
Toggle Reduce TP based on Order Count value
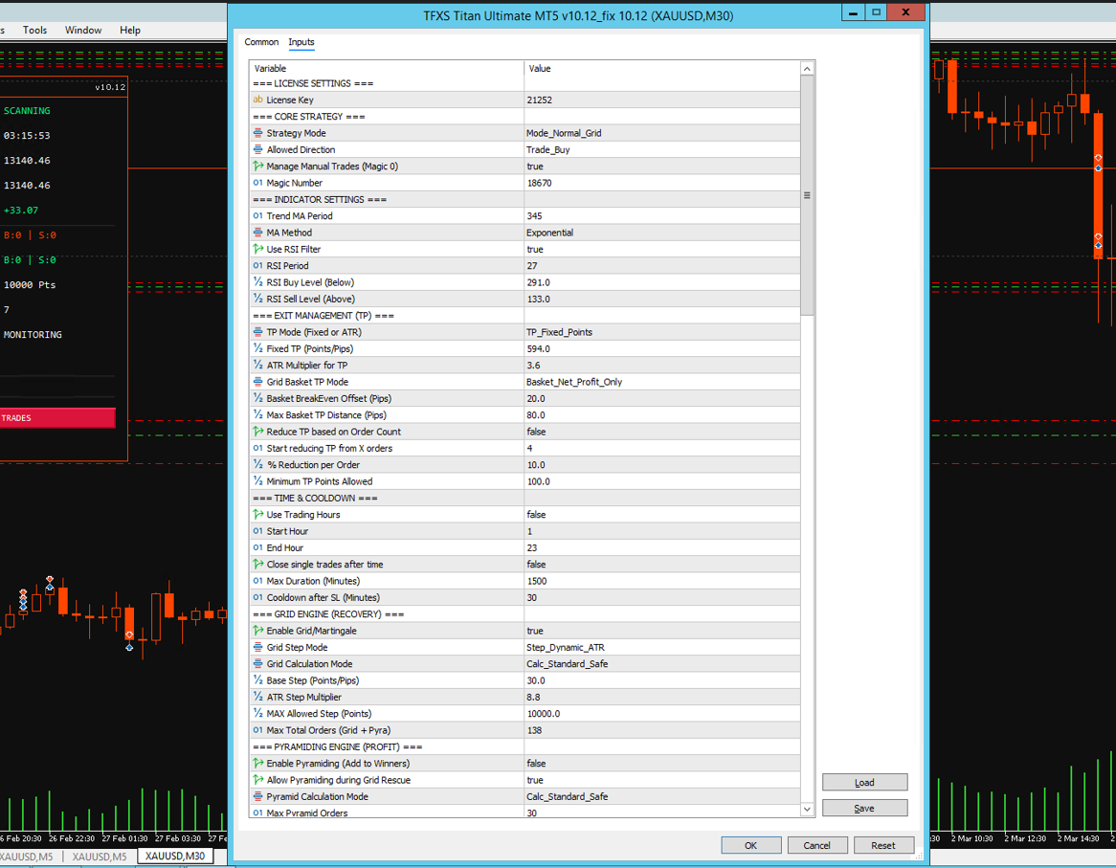[x=662, y=432]
